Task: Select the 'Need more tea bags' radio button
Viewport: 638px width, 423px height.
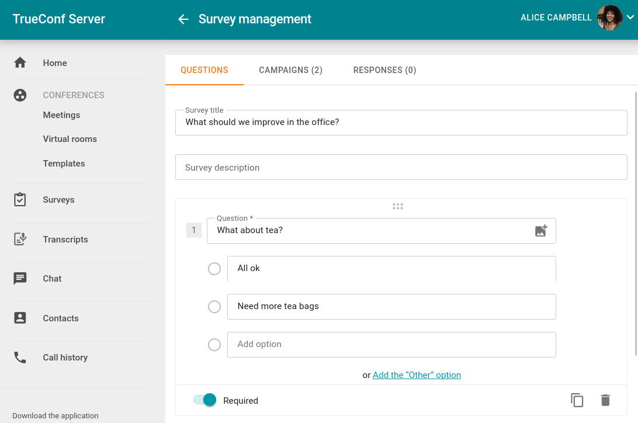Action: pyautogui.click(x=214, y=306)
